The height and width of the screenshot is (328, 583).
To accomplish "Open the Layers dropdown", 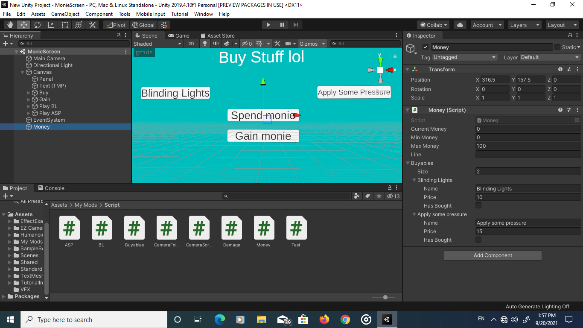I will (524, 25).
